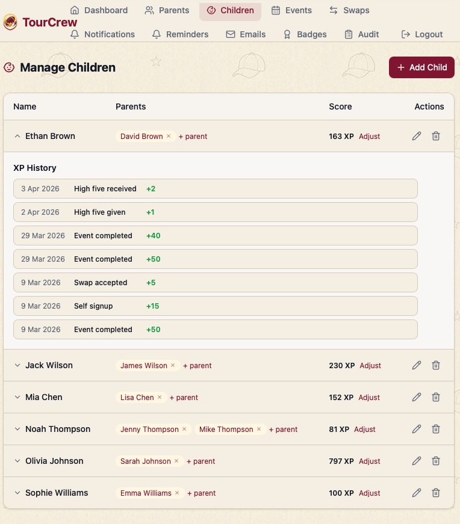The image size is (460, 524).
Task: Edit Mia Chen with pencil icon
Action: [417, 397]
